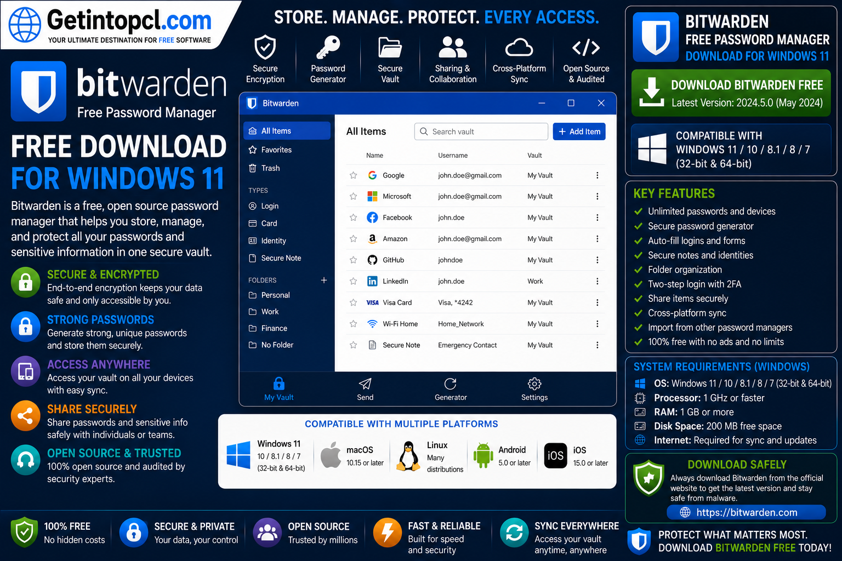Screen dimensions: 842x561
Task: Toggle favorite star for Facebook entry
Action: click(x=353, y=217)
